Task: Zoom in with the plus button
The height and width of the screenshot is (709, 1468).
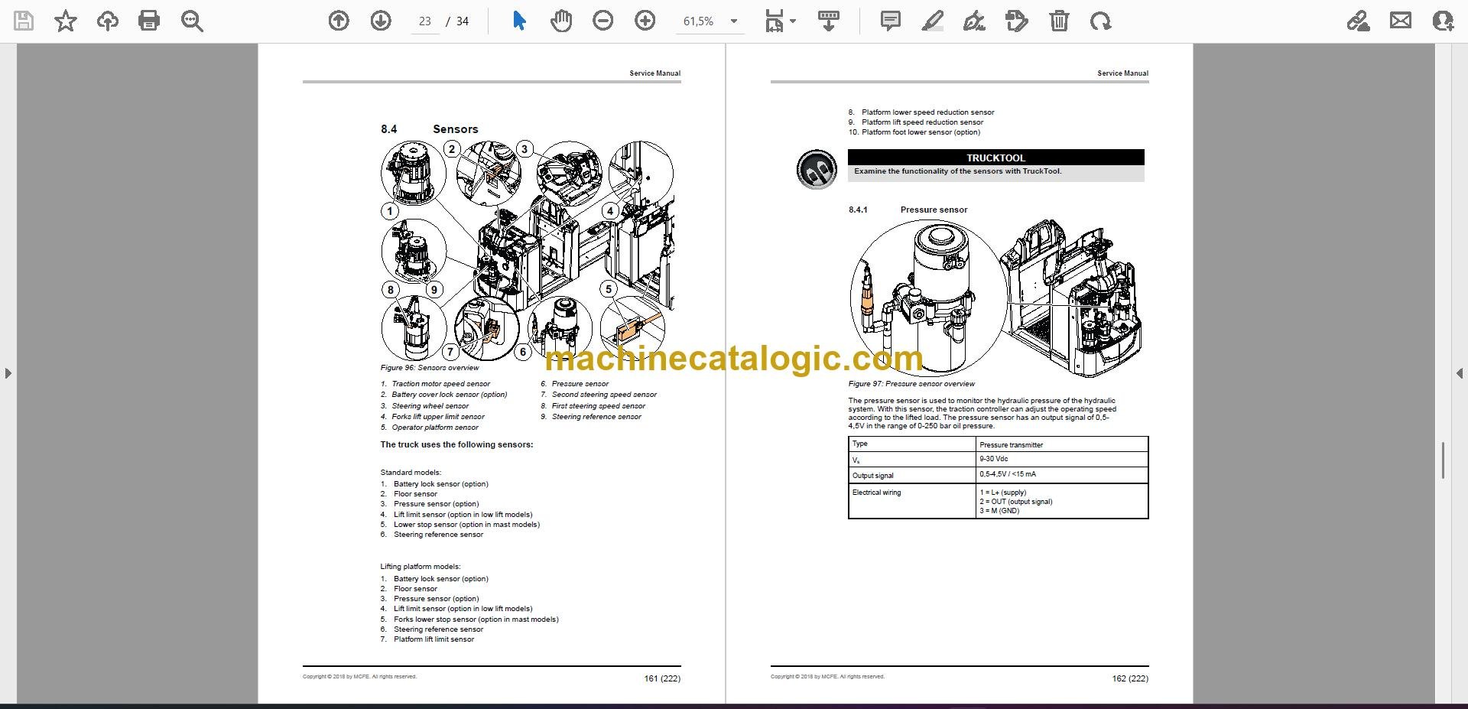Action: [645, 21]
